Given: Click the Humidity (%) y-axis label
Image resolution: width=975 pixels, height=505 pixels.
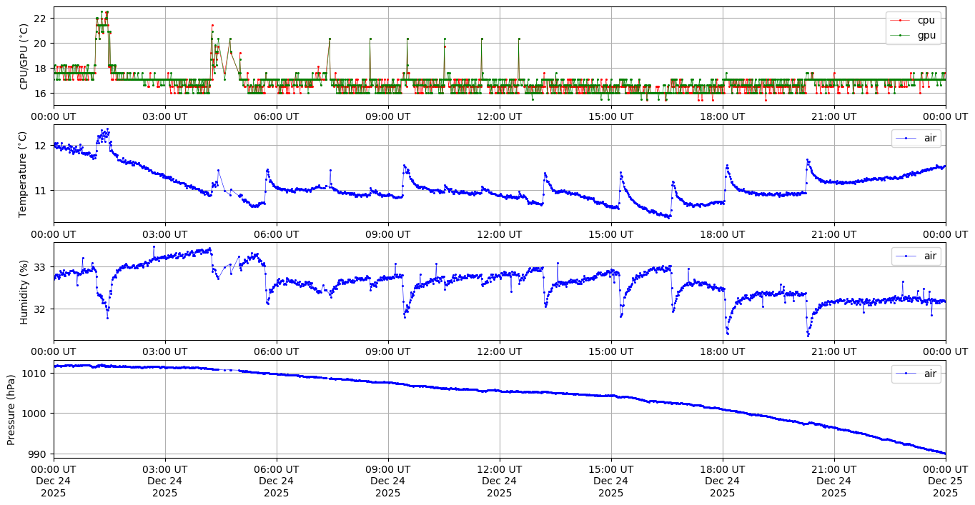Looking at the screenshot, I should [24, 291].
